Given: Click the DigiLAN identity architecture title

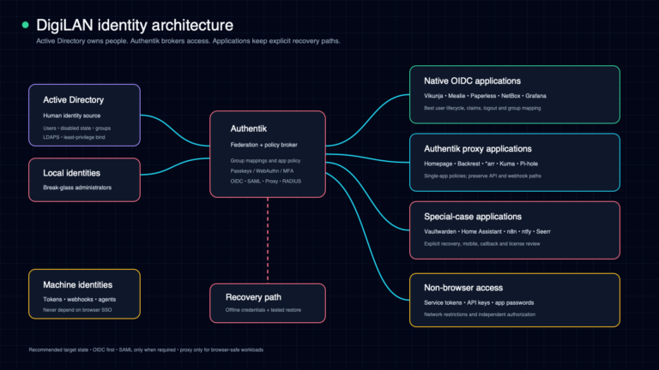Looking at the screenshot, I should click(135, 25).
